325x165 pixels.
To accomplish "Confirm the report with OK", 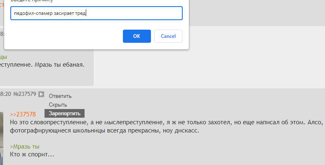I will pos(137,36).
